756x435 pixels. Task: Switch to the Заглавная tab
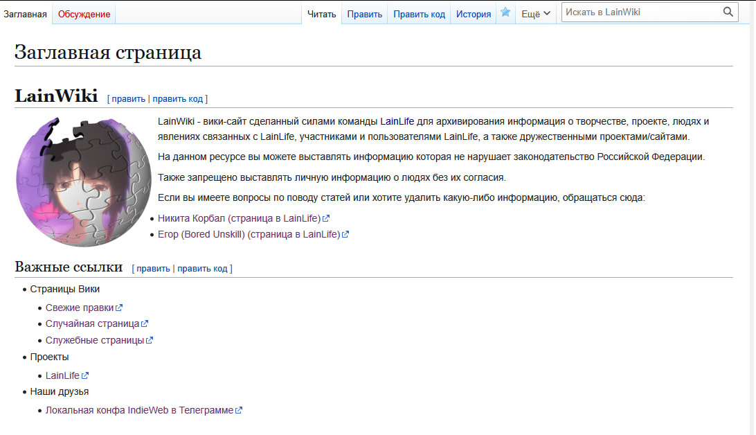[x=25, y=14]
